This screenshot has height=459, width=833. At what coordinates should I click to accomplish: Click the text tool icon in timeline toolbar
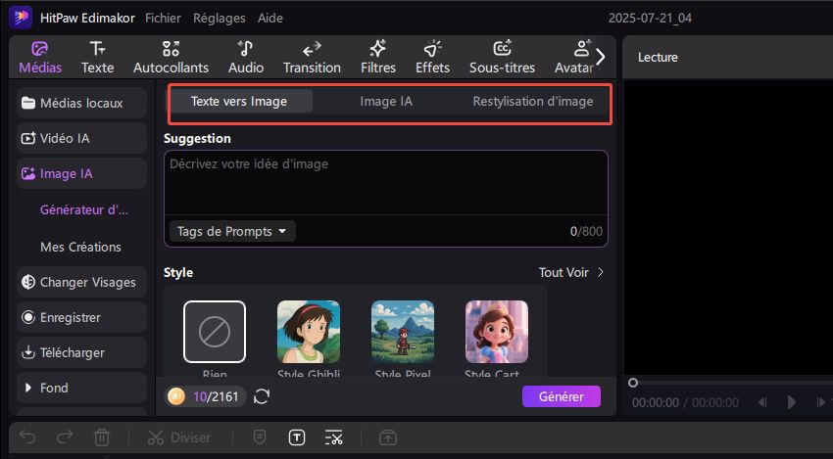point(296,437)
